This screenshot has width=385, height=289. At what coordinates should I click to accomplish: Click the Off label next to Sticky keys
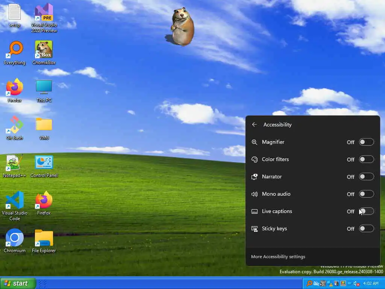click(350, 229)
